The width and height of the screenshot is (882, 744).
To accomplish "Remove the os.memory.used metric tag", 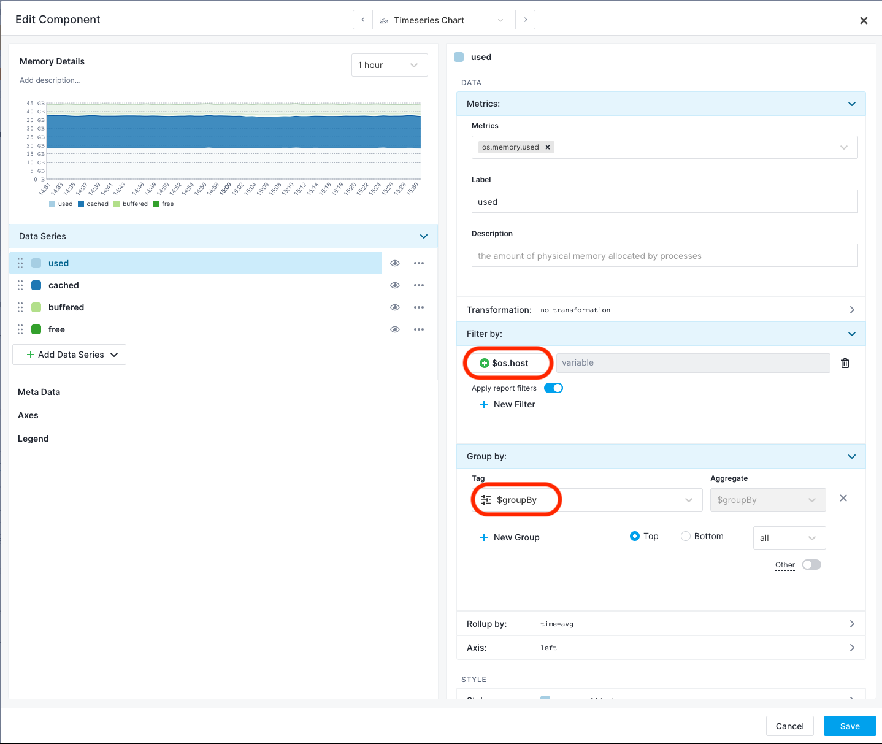I will pyautogui.click(x=548, y=147).
